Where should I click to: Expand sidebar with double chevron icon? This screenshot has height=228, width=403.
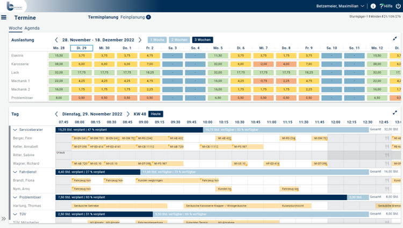coord(3,219)
